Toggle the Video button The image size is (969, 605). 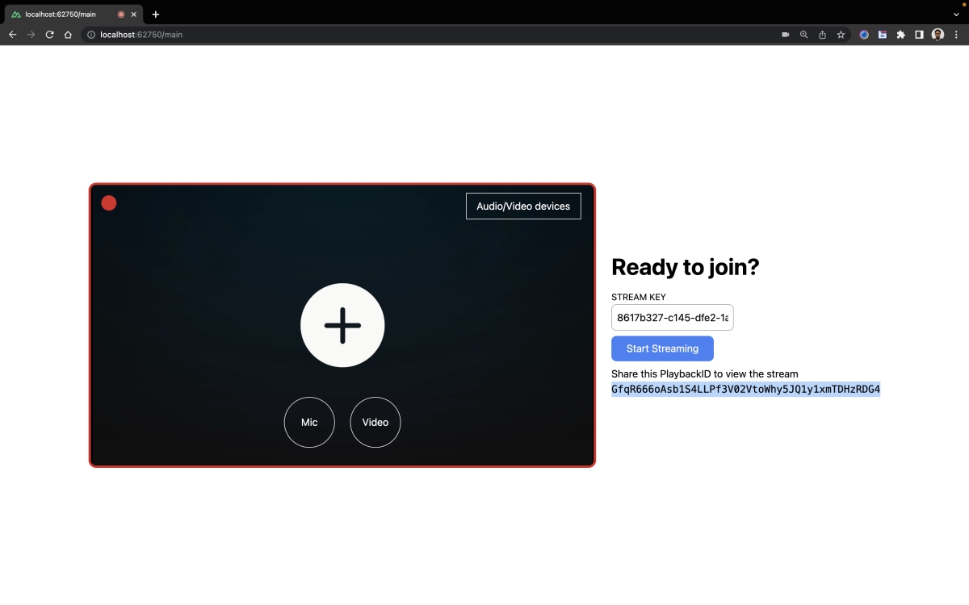[375, 422]
